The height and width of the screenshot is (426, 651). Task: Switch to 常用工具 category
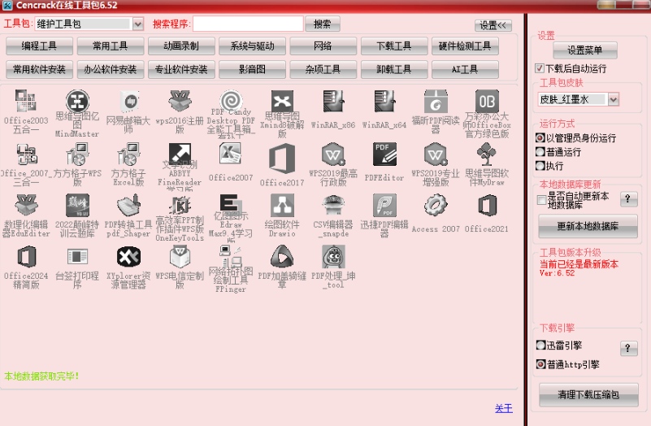click(x=111, y=46)
